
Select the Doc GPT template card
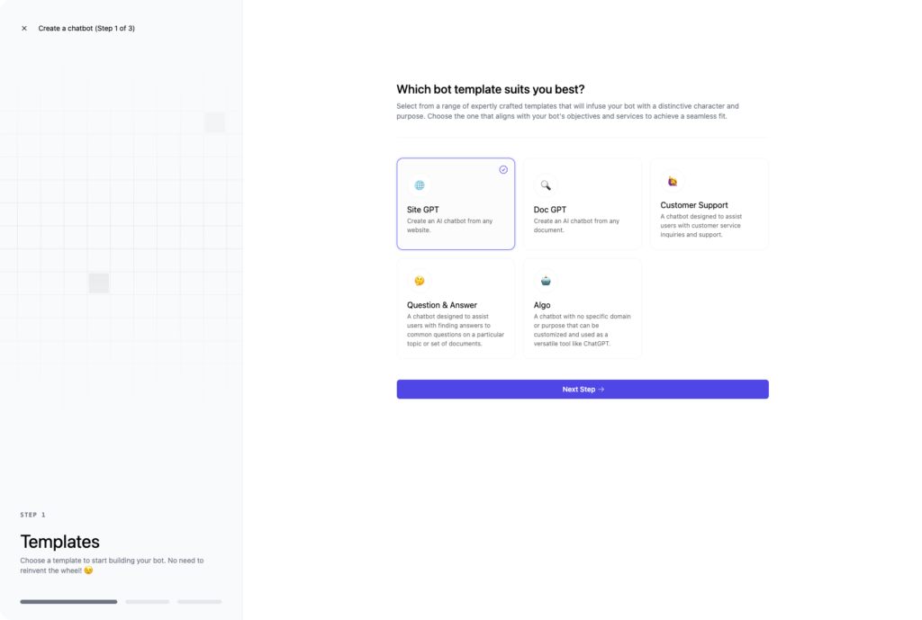pyautogui.click(x=583, y=204)
